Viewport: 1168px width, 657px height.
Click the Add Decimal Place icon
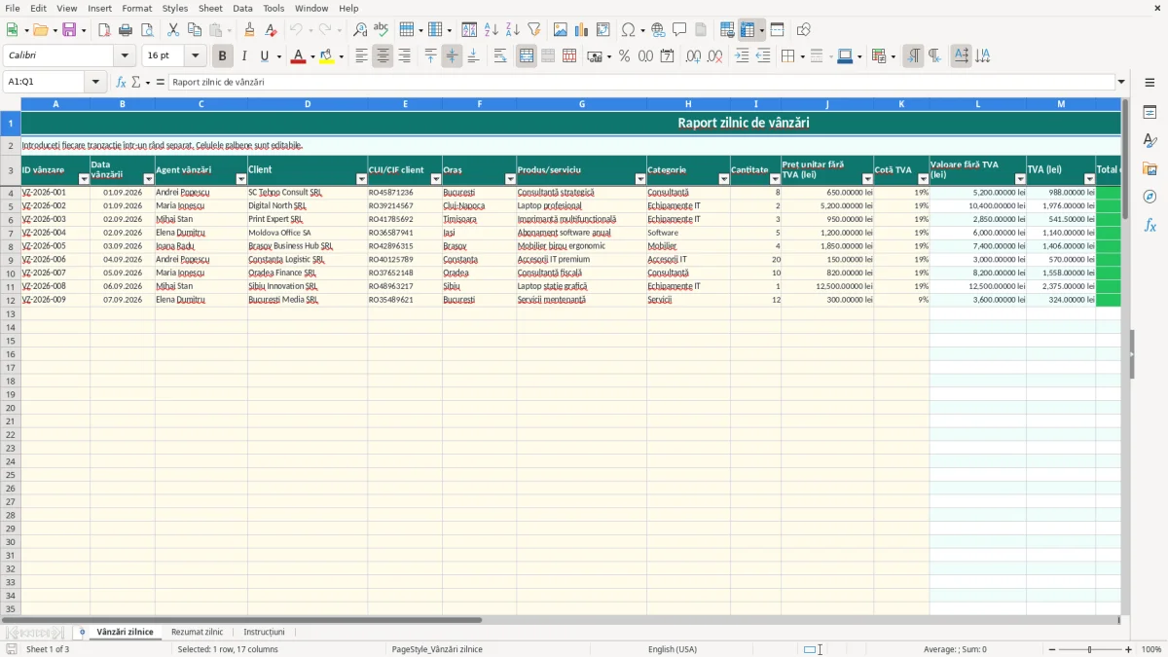[693, 56]
